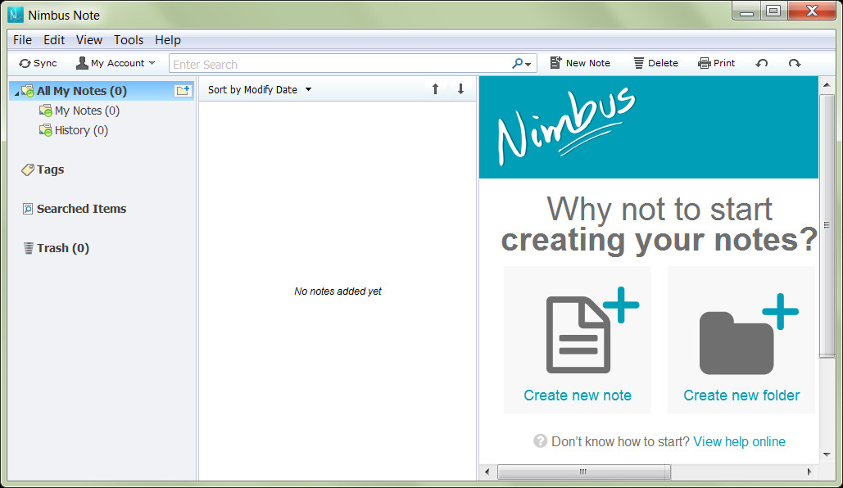This screenshot has width=843, height=488.
Task: Click the Print toolbar button
Action: (717, 63)
